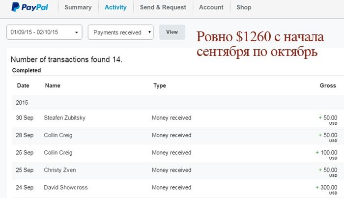Expand the date range dropdown
Image resolution: width=344 pixels, height=198 pixels.
coord(44,32)
